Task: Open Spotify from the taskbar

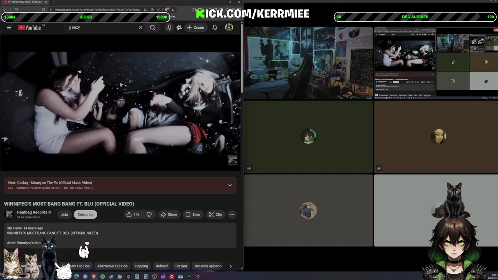Action: point(102,276)
